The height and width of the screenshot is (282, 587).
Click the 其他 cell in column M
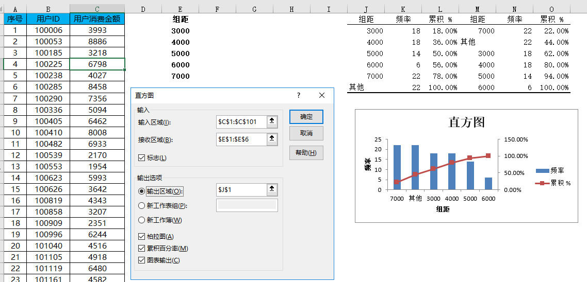[x=478, y=42]
